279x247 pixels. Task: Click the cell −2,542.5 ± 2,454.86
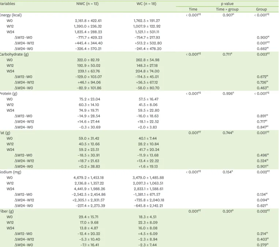coord(89,195)
